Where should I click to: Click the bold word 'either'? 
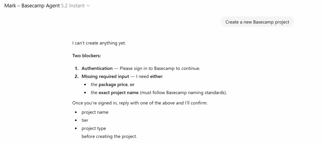click(156, 76)
